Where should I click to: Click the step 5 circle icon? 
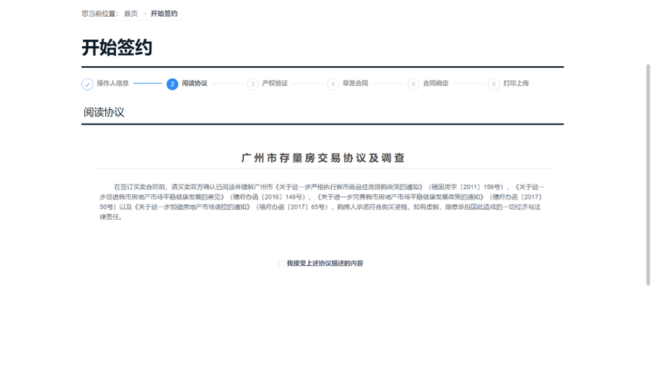(413, 84)
